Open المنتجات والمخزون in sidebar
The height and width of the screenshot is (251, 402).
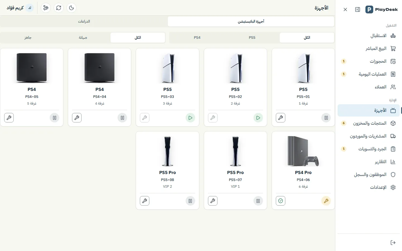[x=368, y=123]
